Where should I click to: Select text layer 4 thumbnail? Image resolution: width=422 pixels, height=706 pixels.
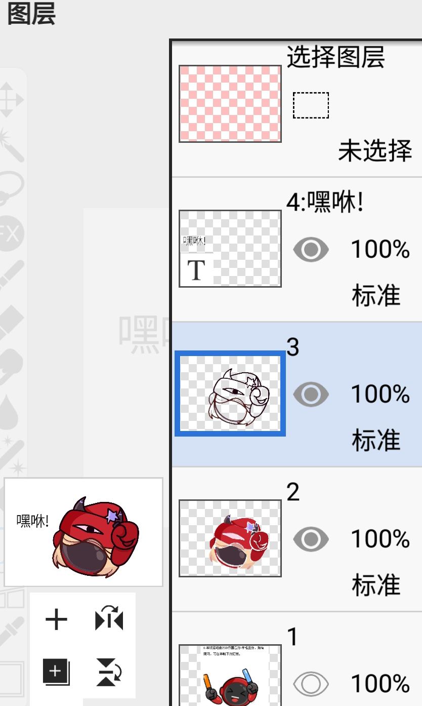pos(230,249)
